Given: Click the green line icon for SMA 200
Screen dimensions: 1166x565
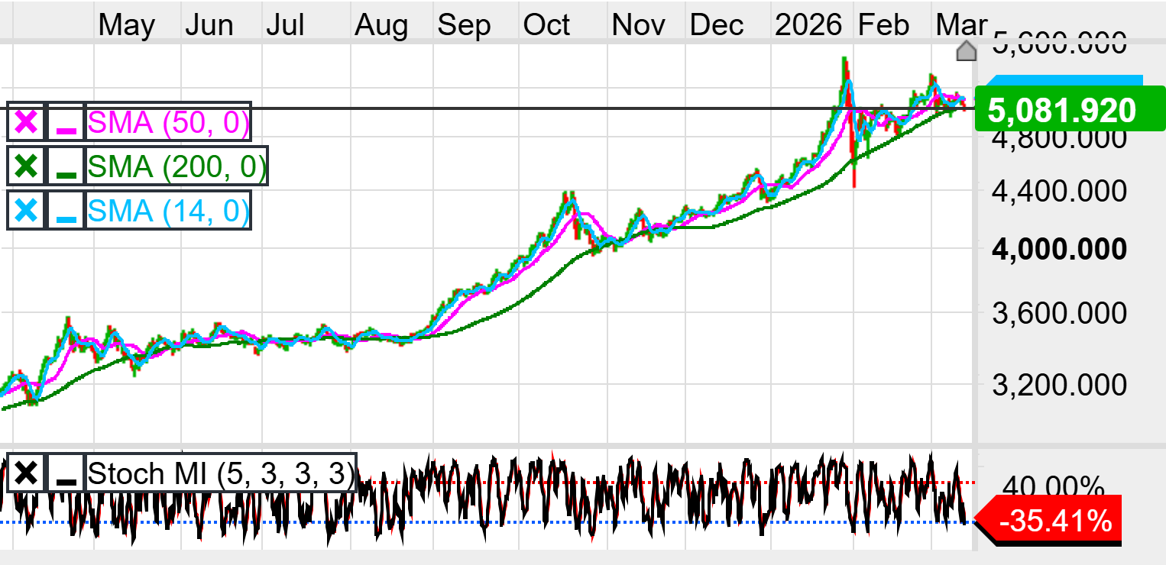Looking at the screenshot, I should [66, 166].
